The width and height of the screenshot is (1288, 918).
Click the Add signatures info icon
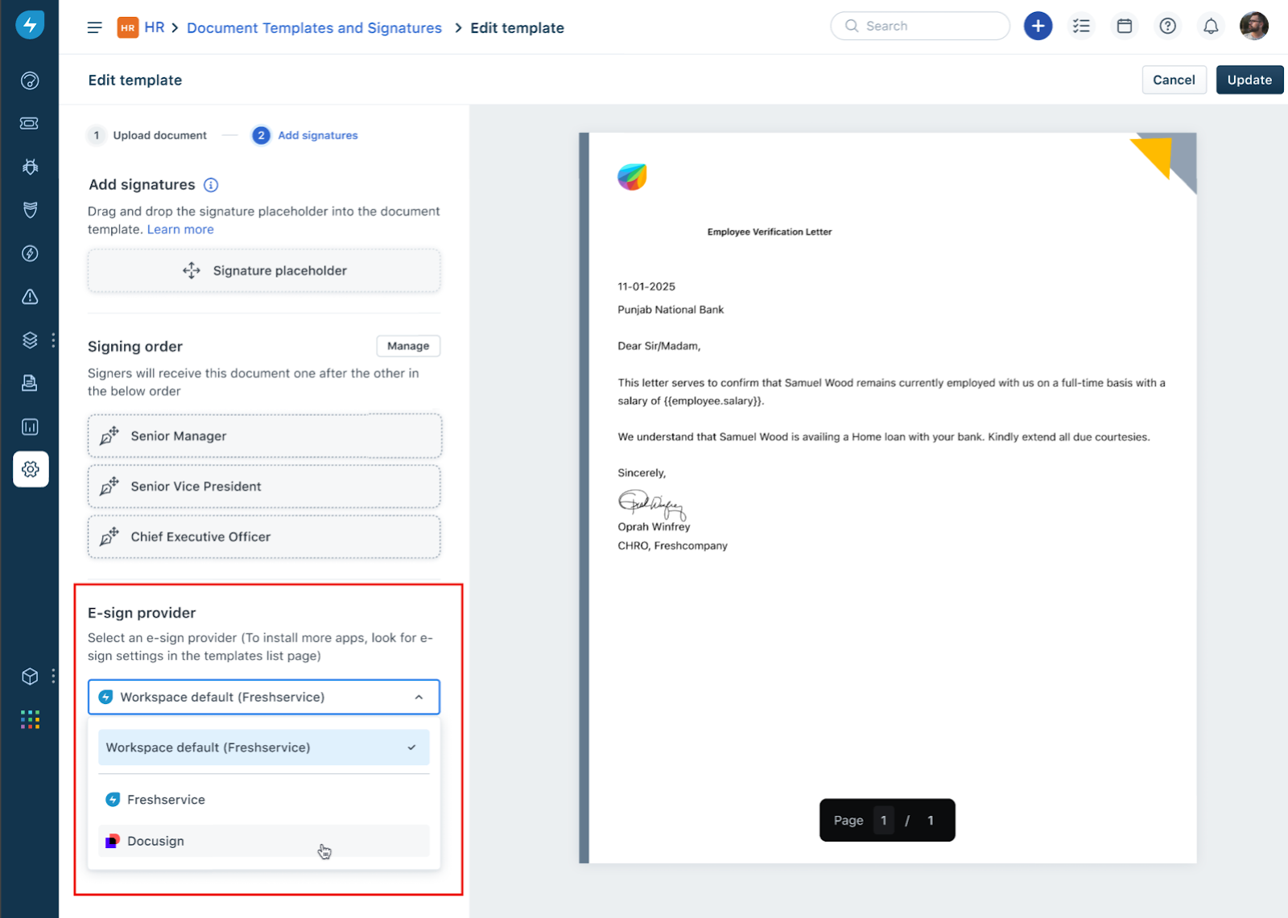[x=211, y=185]
